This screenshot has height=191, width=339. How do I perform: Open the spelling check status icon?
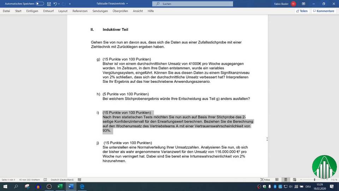(45, 180)
